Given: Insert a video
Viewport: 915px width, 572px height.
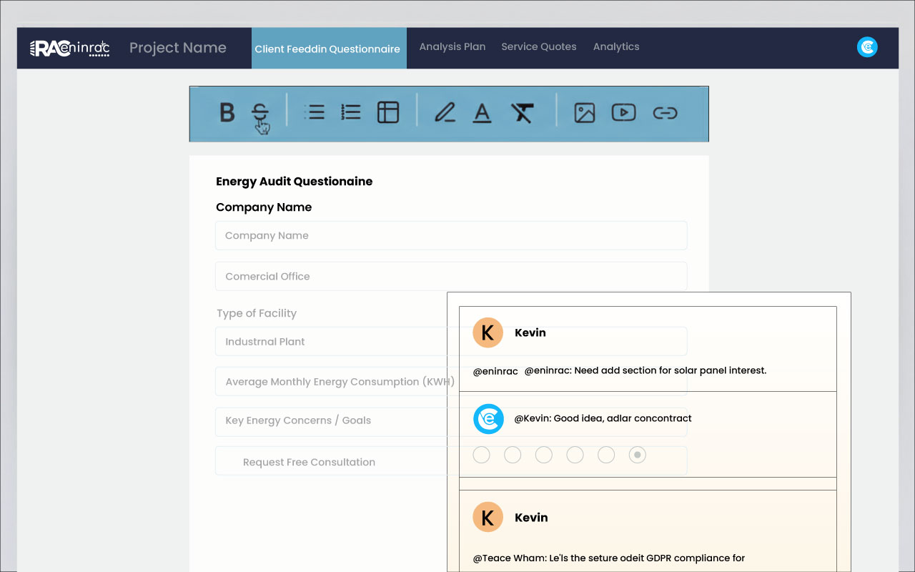Looking at the screenshot, I should coord(623,112).
